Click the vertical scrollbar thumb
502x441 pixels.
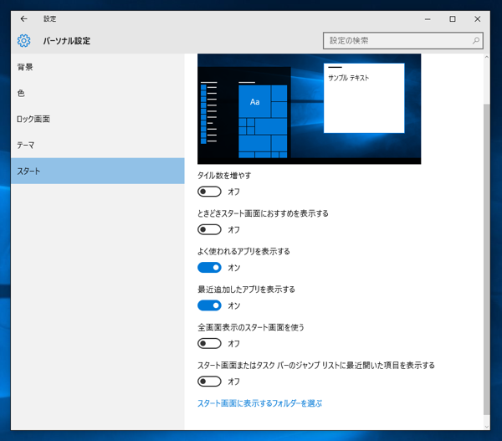(487, 259)
